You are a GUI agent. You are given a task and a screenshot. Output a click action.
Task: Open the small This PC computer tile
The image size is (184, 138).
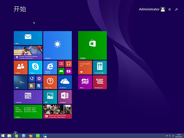coord(32,78)
